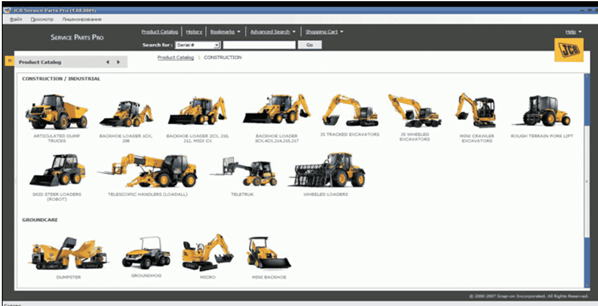Click scrollbar up arrow in catalog
This screenshot has height=306, width=598.
[587, 76]
